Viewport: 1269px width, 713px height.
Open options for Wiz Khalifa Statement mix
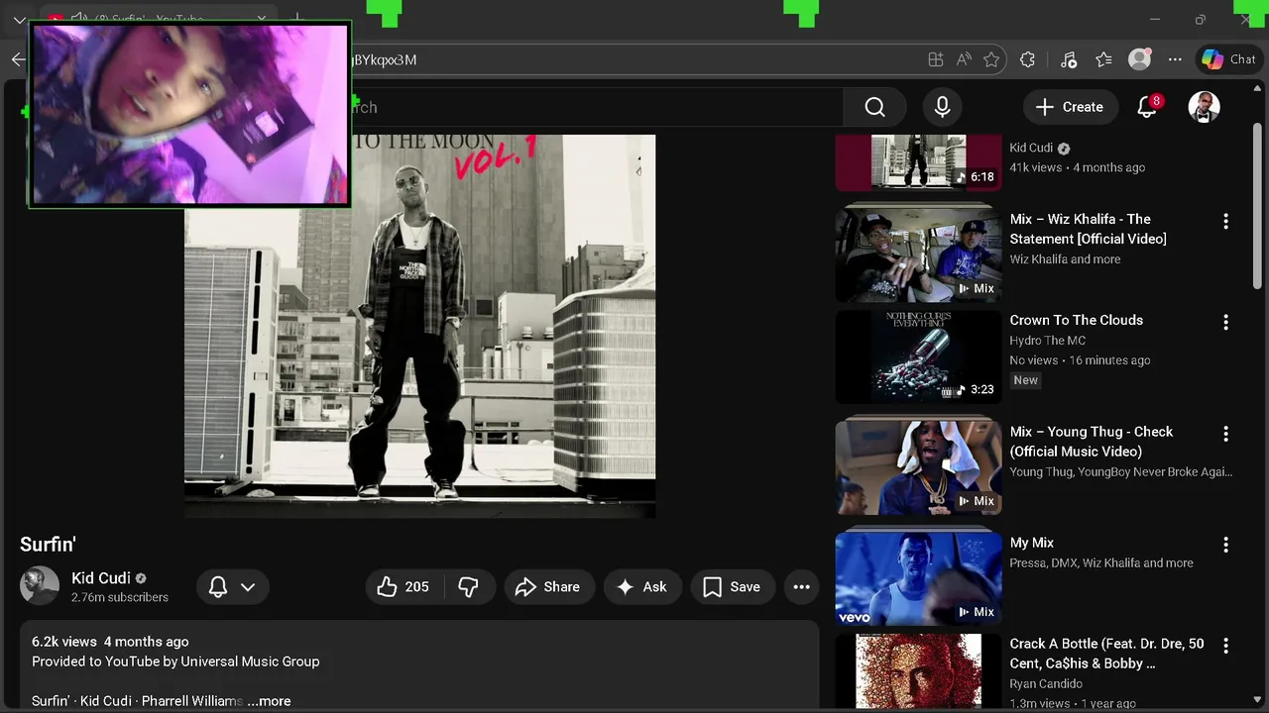tap(1225, 222)
